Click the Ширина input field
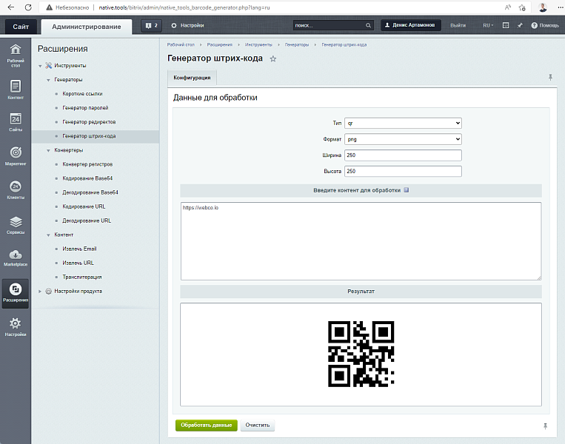The width and height of the screenshot is (565, 444). pos(403,155)
